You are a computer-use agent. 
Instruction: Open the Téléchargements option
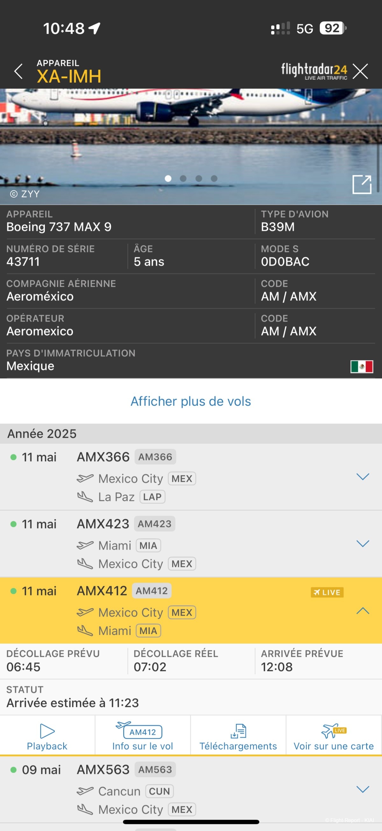[238, 735]
